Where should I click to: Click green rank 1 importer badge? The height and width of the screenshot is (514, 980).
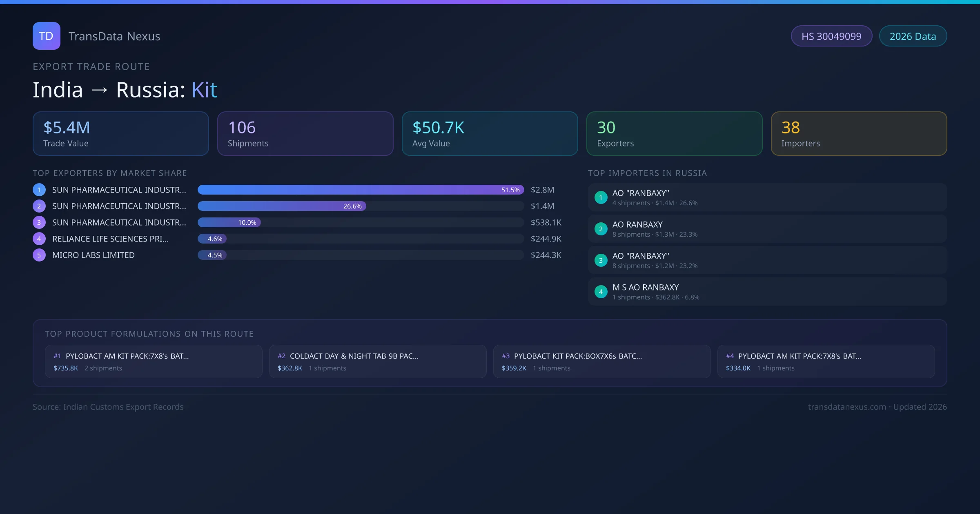pos(601,197)
